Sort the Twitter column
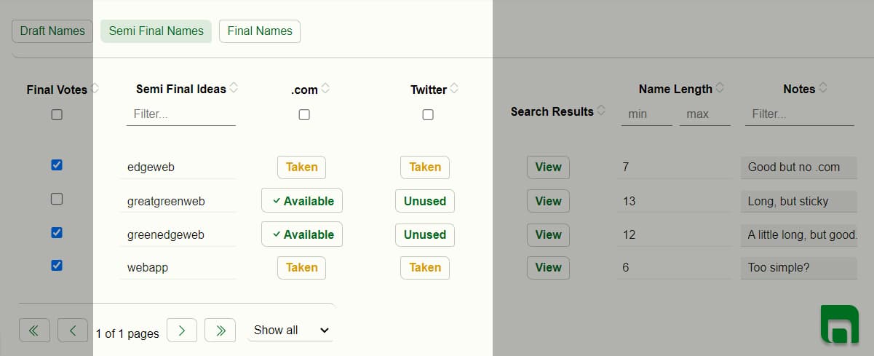The image size is (874, 356). pyautogui.click(x=454, y=89)
